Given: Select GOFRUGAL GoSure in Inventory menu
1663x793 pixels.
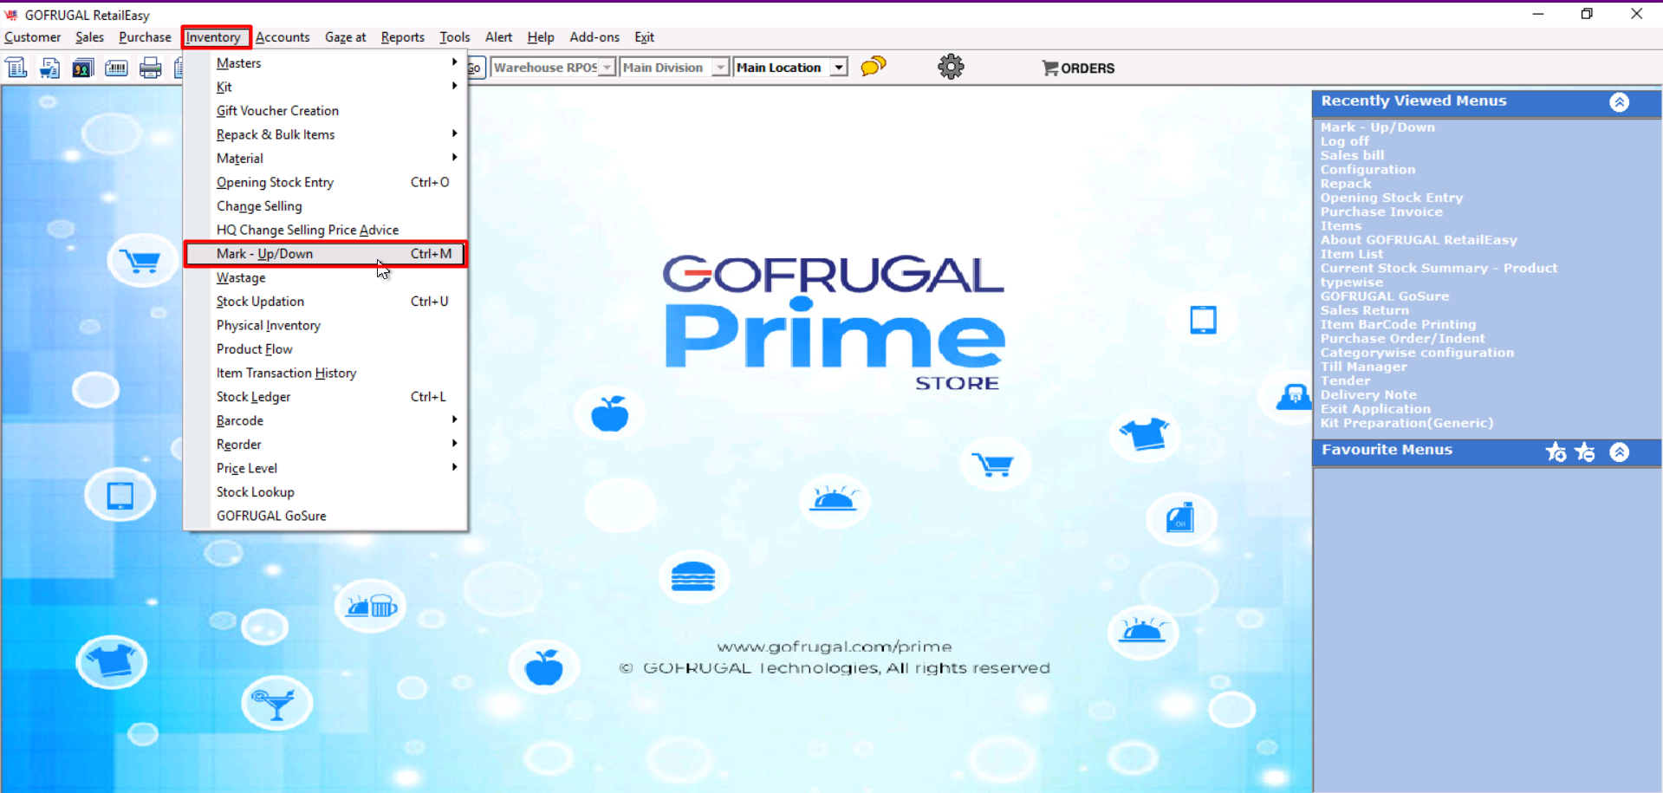Looking at the screenshot, I should click(326, 516).
